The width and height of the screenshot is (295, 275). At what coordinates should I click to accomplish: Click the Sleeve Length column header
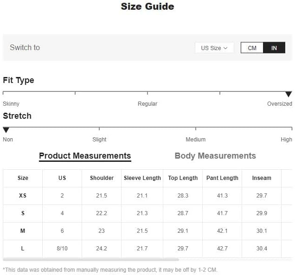(142, 178)
